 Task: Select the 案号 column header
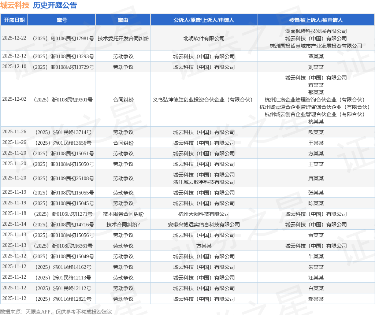(62, 20)
